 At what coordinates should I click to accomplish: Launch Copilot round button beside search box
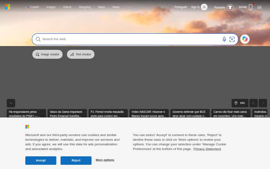245,39
